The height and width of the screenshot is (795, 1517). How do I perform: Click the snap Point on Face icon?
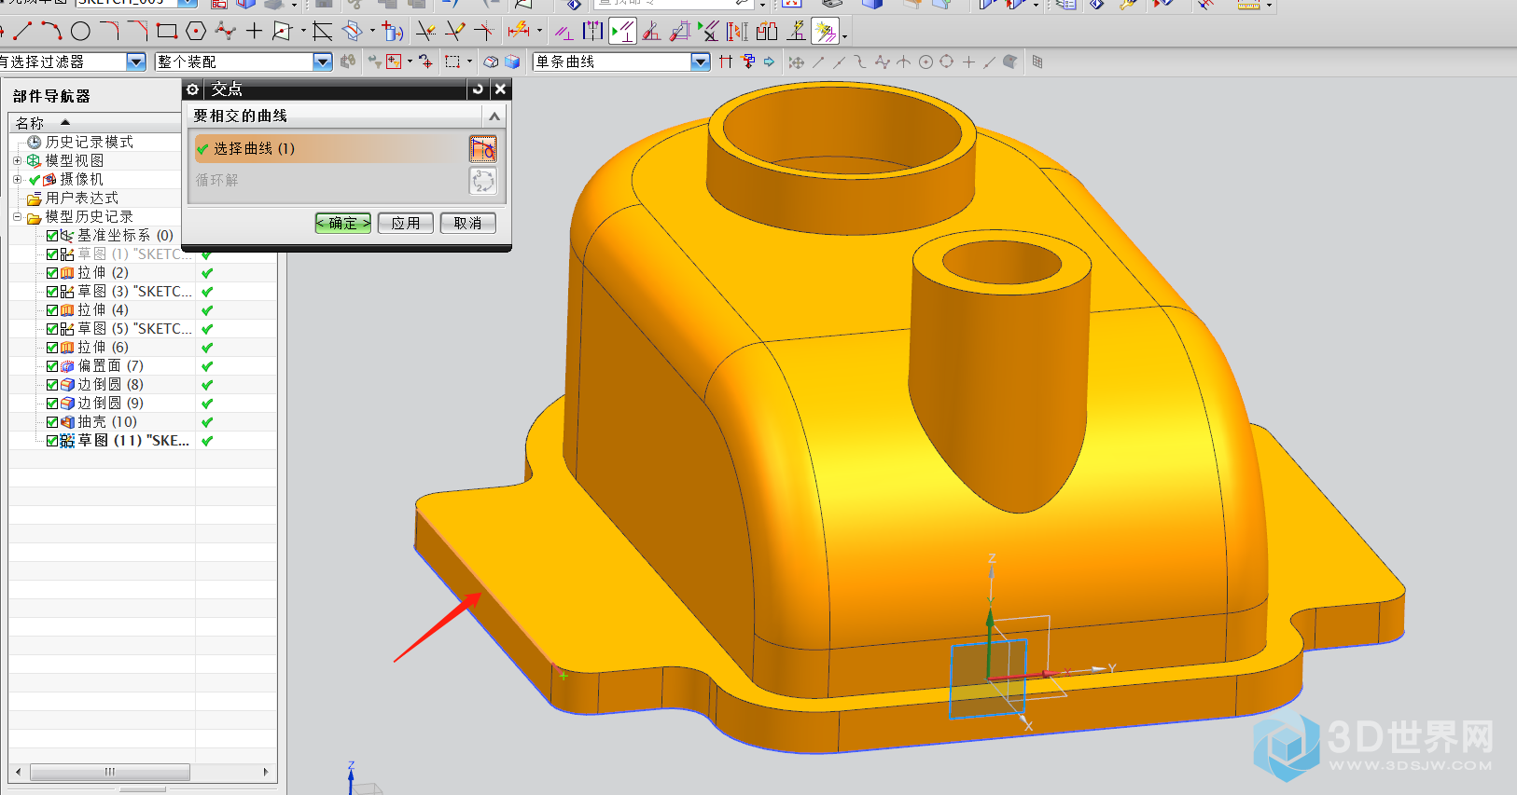coord(1009,62)
